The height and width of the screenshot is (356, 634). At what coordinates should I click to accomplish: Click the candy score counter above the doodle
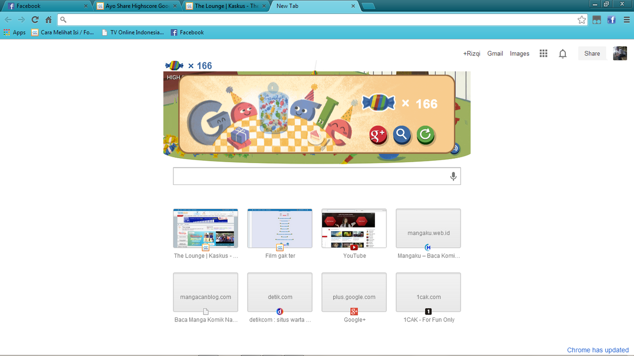coord(189,66)
